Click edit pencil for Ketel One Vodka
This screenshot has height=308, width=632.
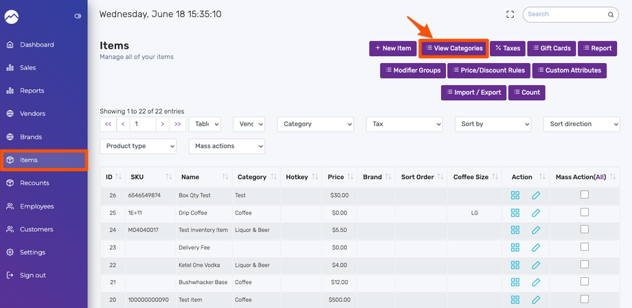point(536,265)
